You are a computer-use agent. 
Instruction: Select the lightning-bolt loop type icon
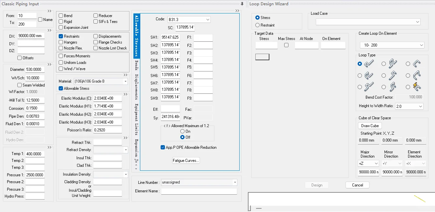pos(417,87)
